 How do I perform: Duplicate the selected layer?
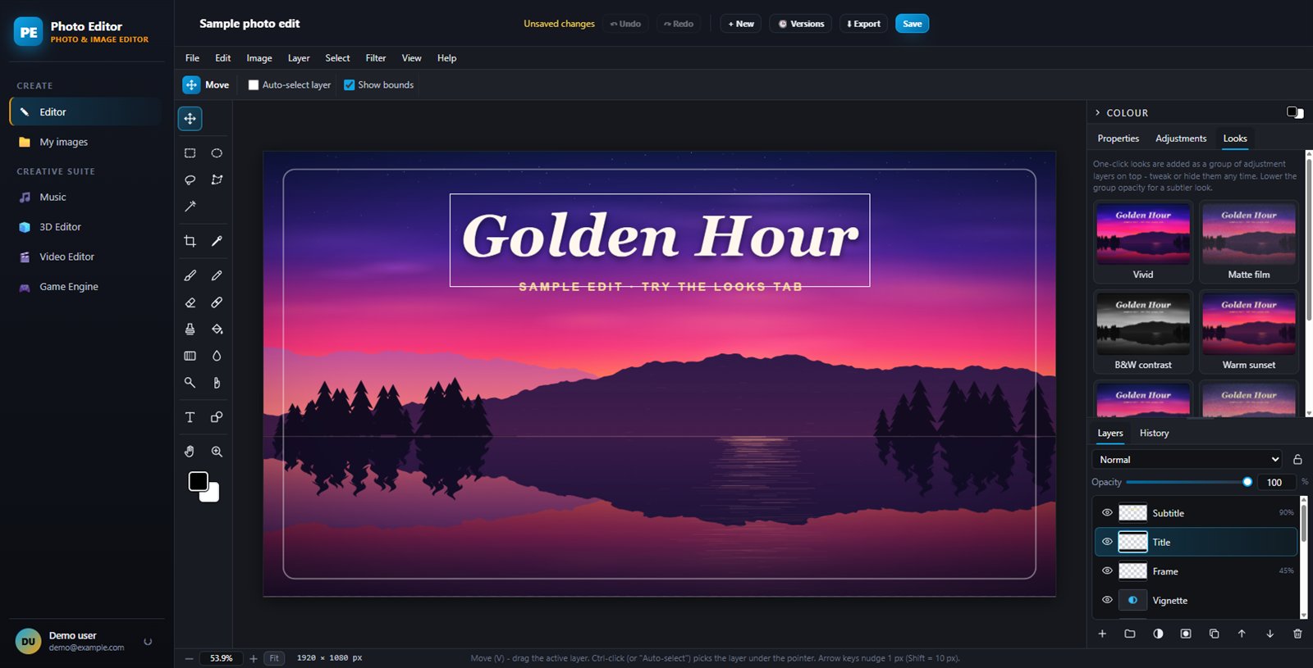pos(1214,634)
